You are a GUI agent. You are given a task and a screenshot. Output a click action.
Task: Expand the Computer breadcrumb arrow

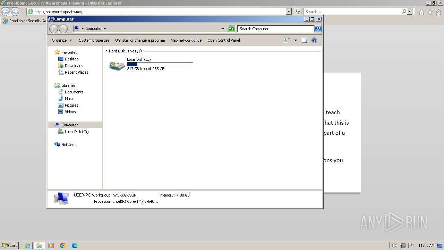pyautogui.click(x=105, y=29)
